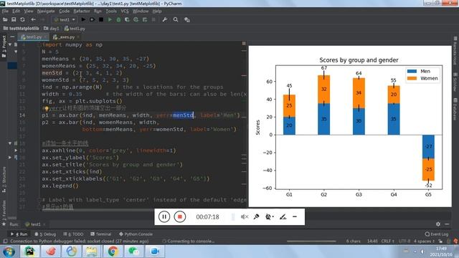The width and height of the screenshot is (459, 258).
Task: Click the day1 folder breadcrumb
Action: [x=52, y=29]
